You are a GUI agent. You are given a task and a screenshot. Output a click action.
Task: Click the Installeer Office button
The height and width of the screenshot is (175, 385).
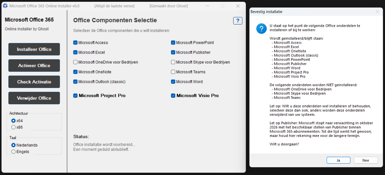[x=34, y=49]
